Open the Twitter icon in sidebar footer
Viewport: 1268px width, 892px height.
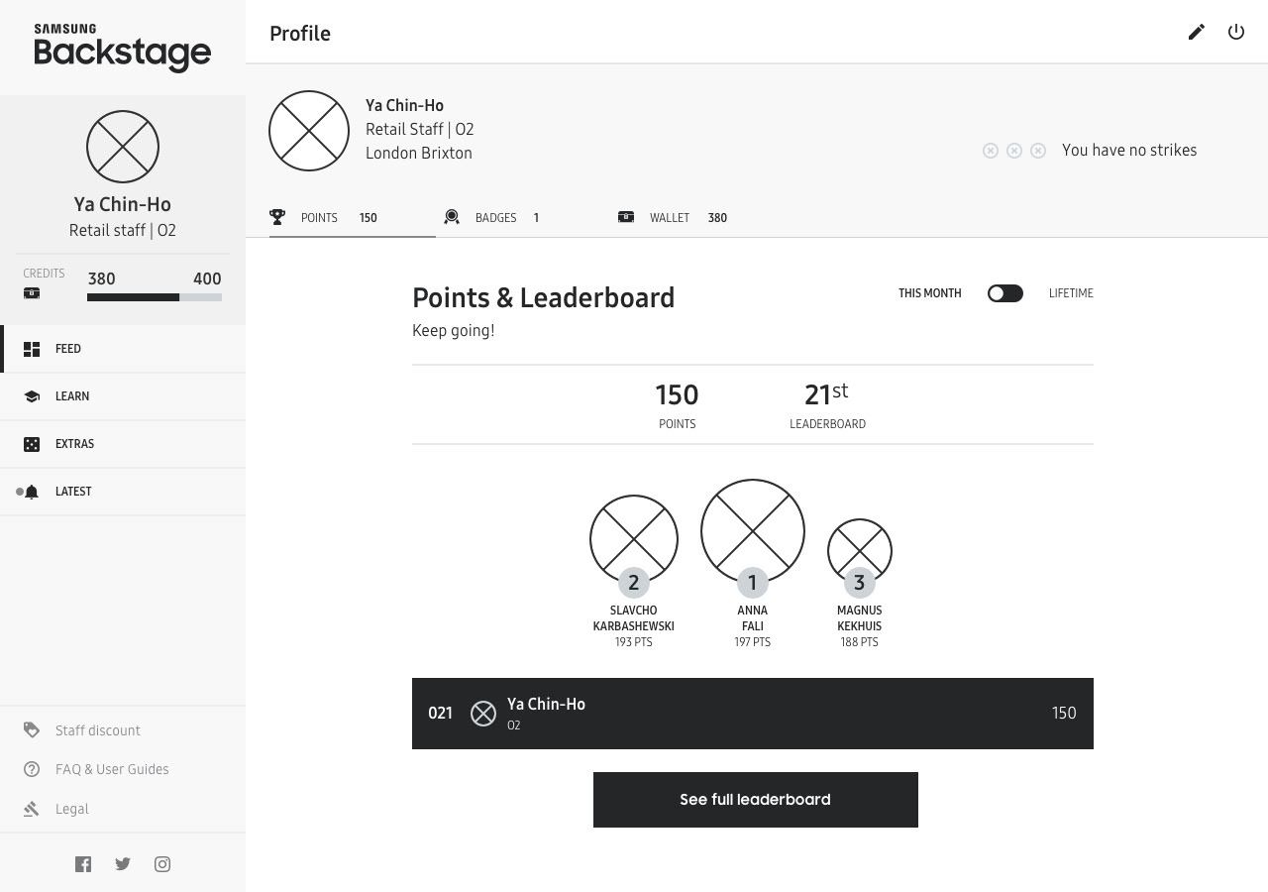(123, 864)
